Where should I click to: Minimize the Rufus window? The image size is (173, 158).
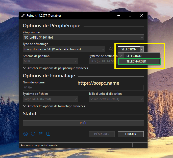(119, 16)
